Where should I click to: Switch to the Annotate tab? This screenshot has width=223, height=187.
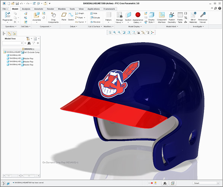[39, 9]
